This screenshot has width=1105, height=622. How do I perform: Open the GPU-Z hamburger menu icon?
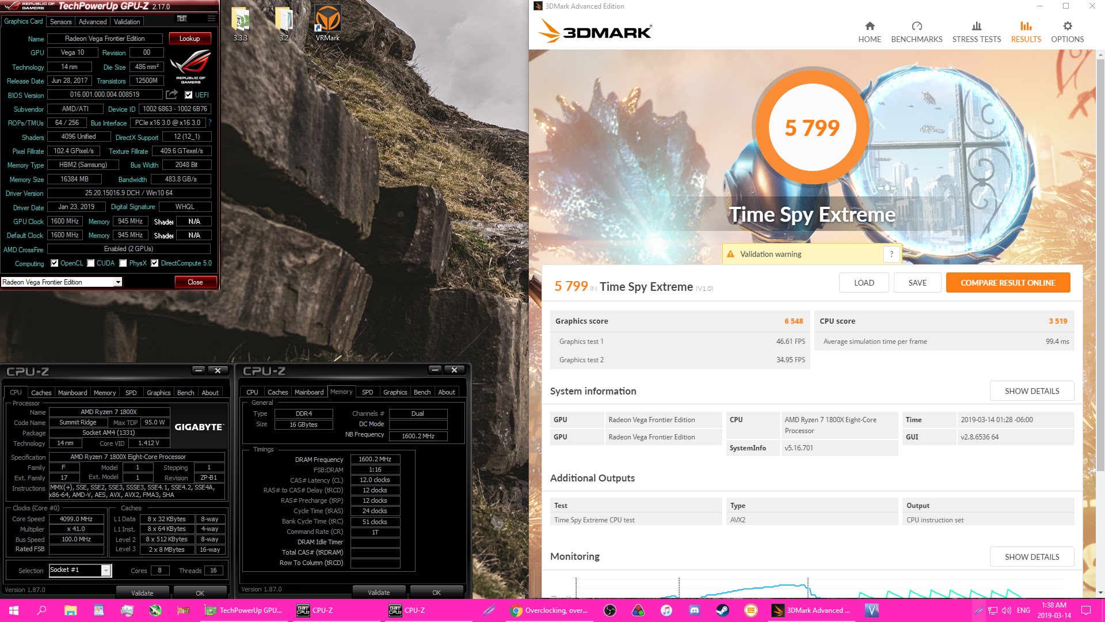(211, 19)
